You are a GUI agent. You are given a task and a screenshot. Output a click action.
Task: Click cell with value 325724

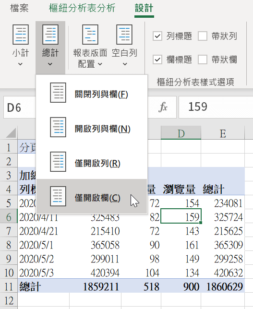point(223,216)
